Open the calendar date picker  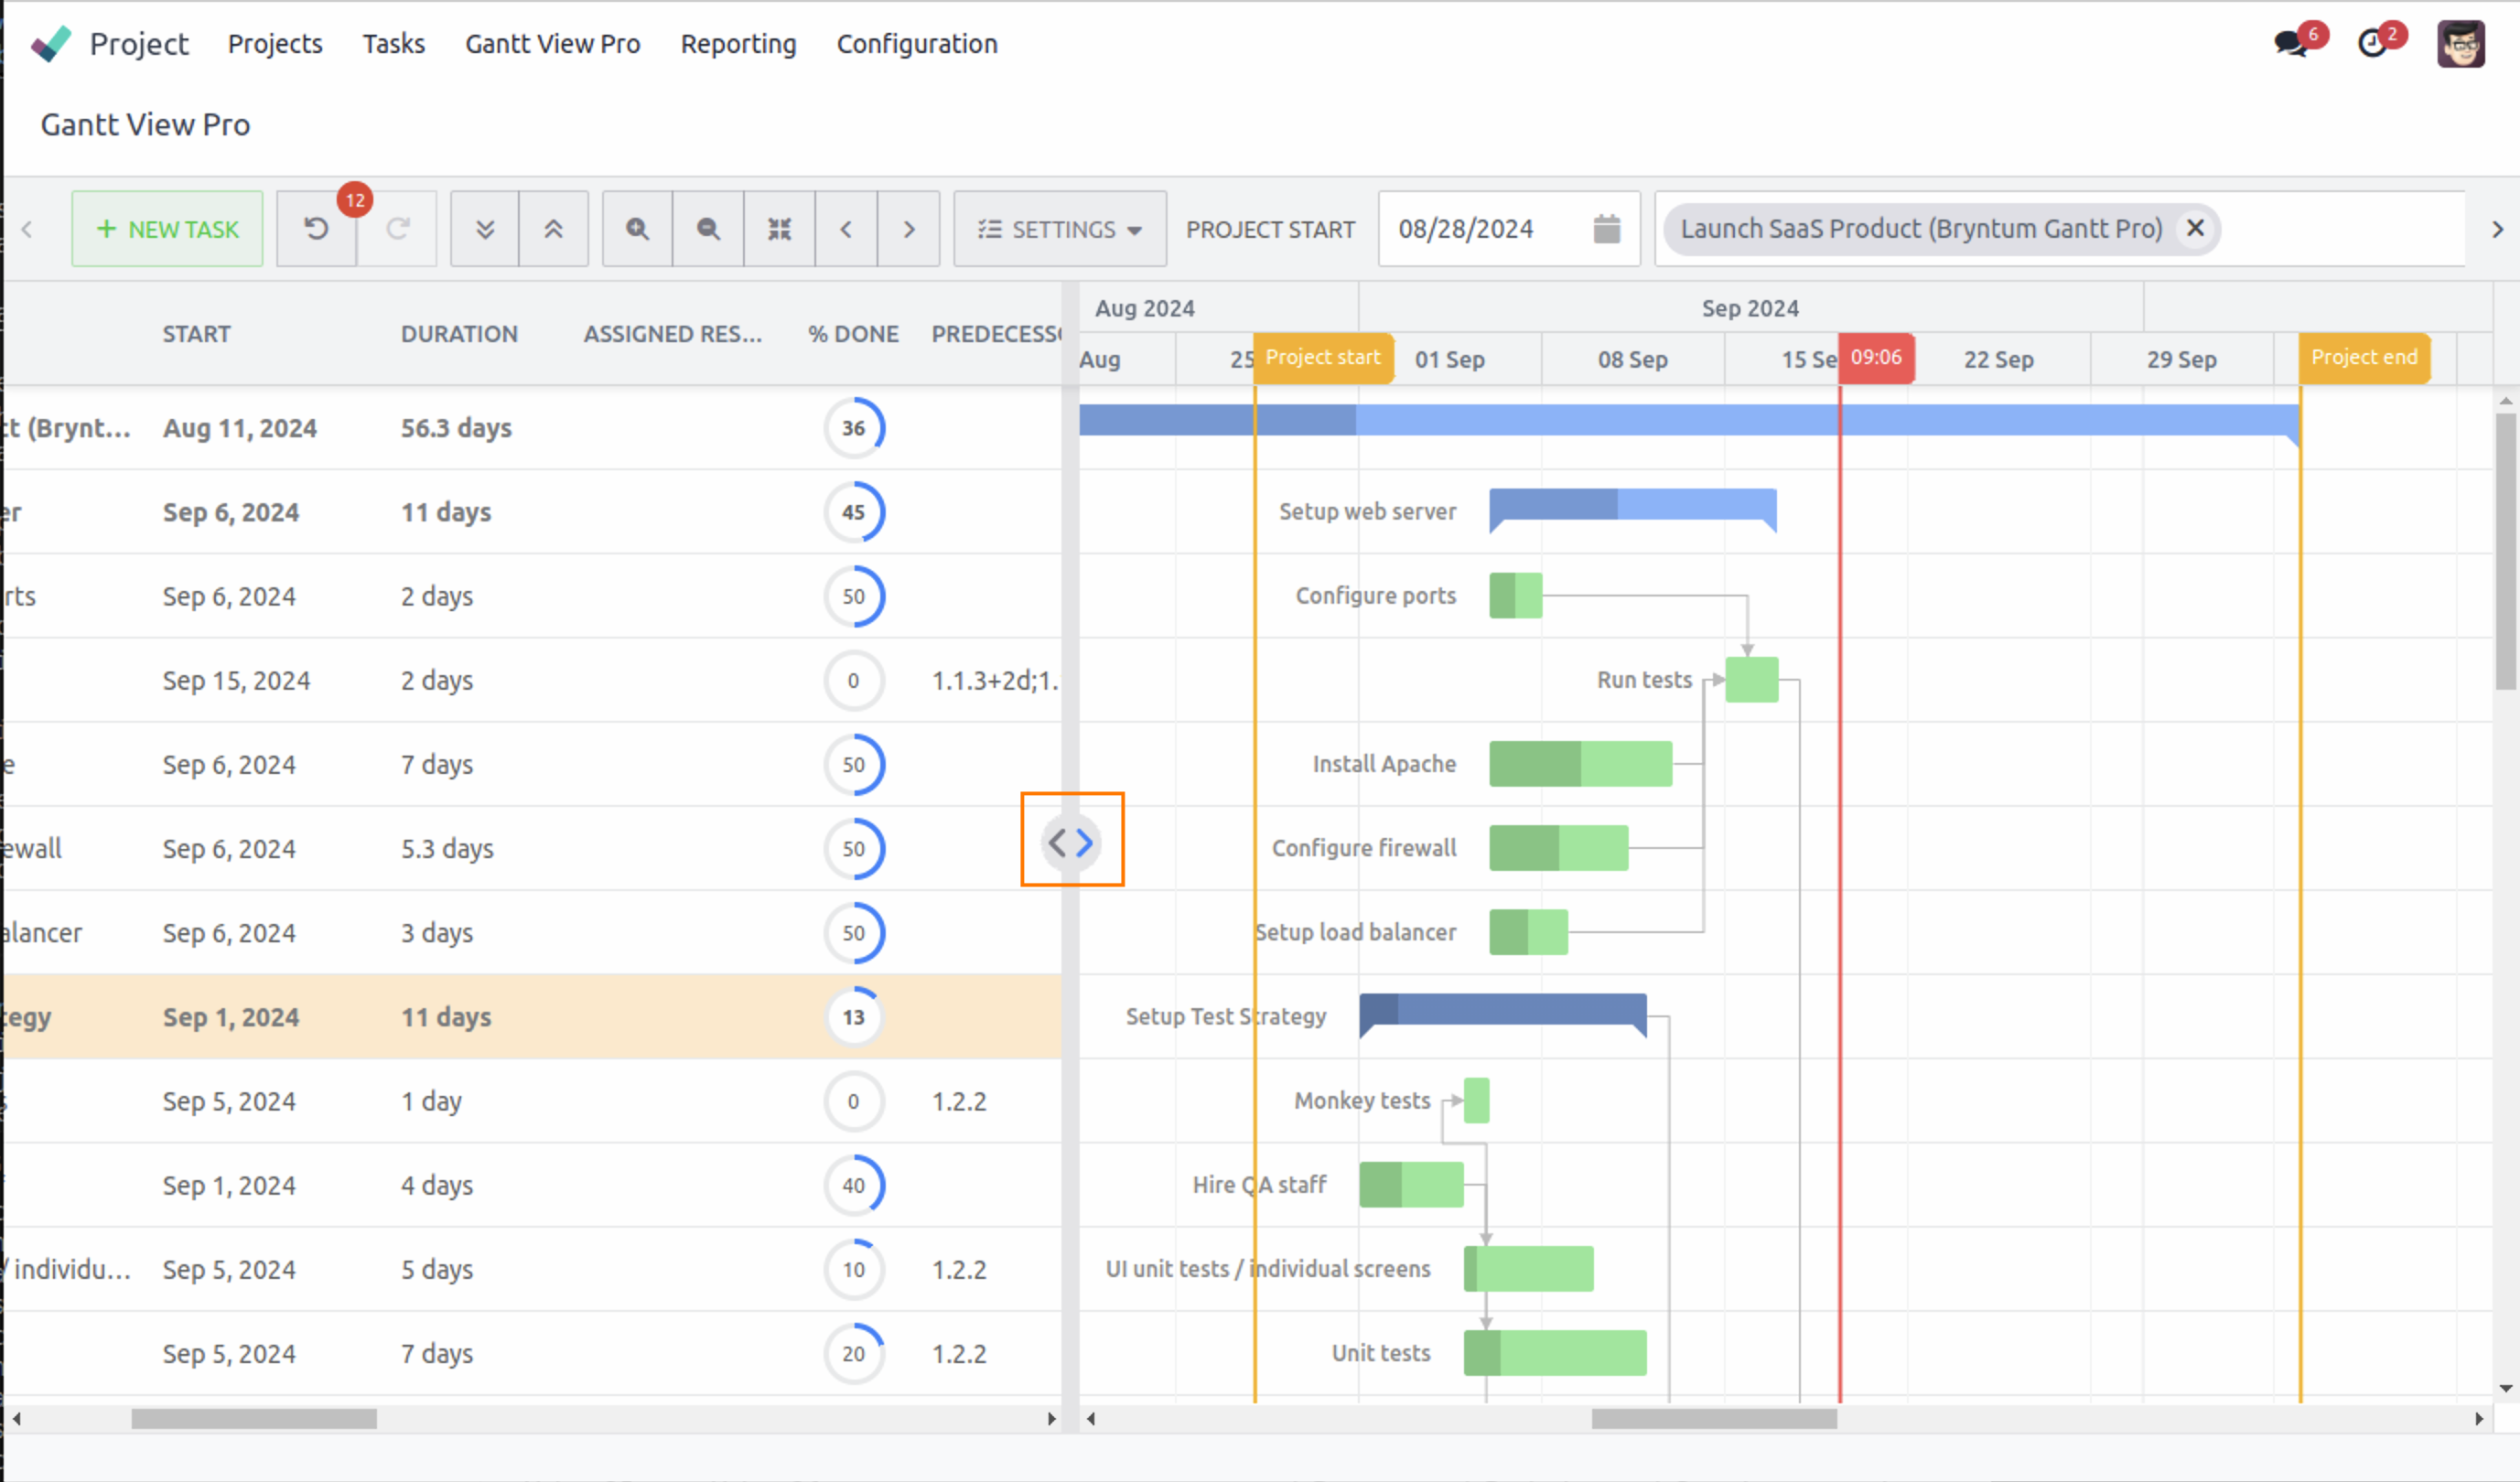1606,228
